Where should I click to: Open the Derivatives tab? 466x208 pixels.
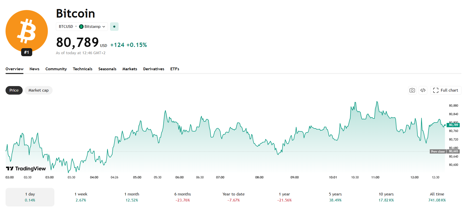point(154,69)
